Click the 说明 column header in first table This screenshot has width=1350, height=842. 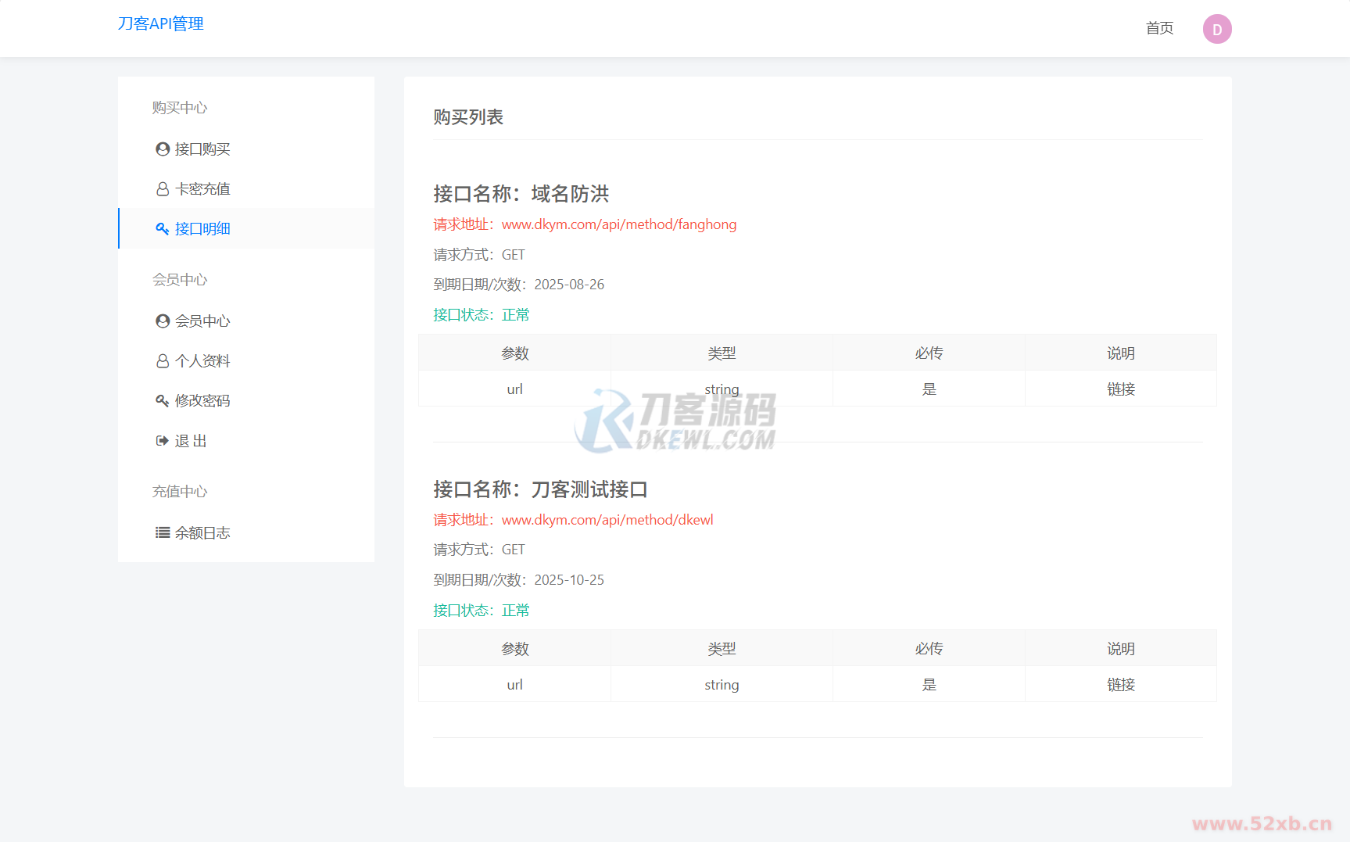tap(1120, 353)
